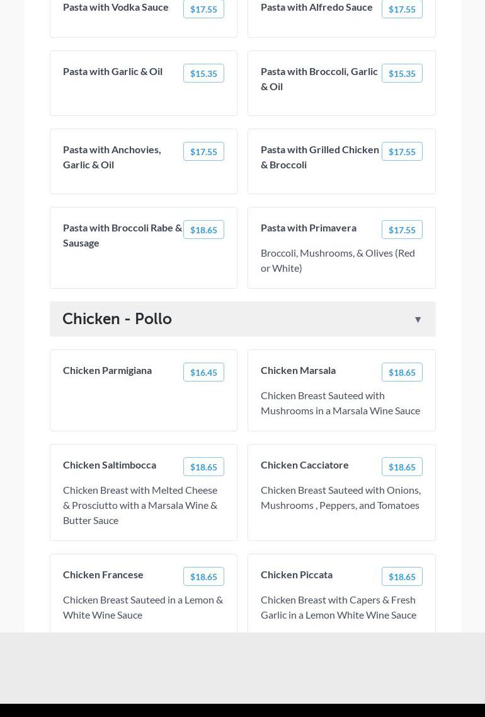Collapse the Chicken - Pollo section arrow
The height and width of the screenshot is (717, 485).
click(418, 320)
